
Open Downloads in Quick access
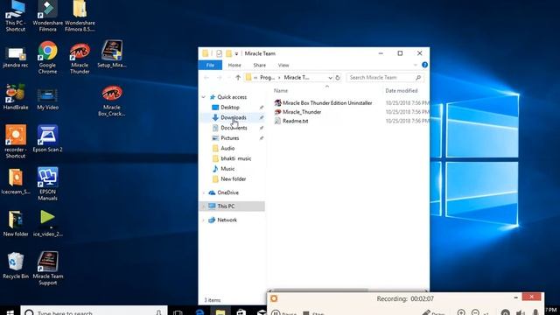point(234,117)
